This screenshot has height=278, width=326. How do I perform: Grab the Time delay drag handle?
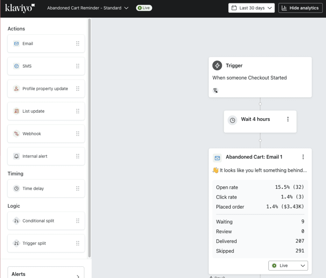tap(78, 189)
